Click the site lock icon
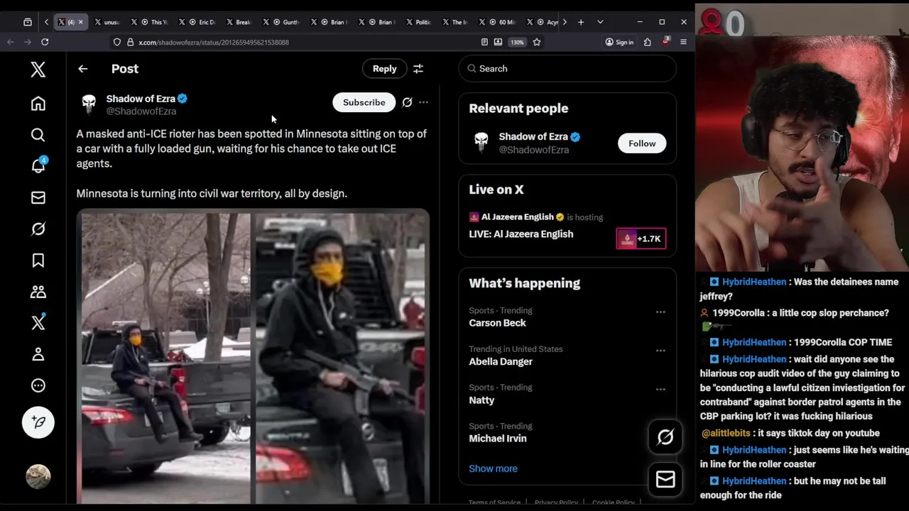This screenshot has height=511, width=909. pos(130,43)
